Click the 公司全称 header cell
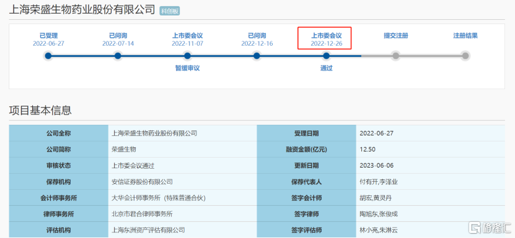This screenshot has height=238, width=515. (x=58, y=134)
